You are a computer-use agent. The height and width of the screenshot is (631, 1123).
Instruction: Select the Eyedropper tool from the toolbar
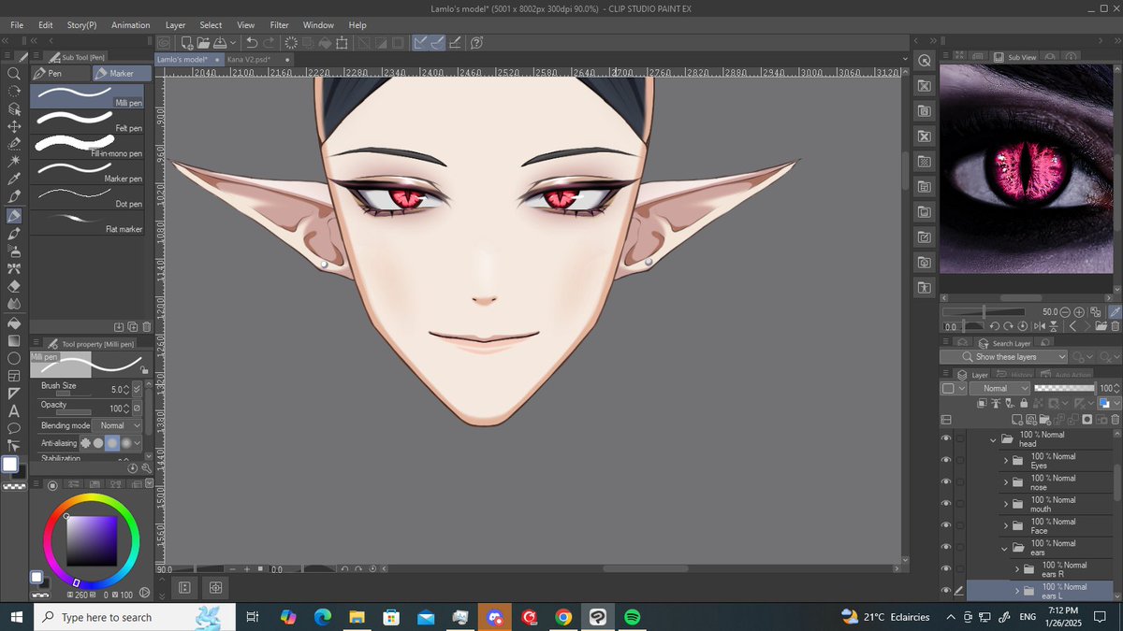point(13,179)
